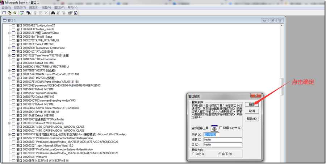Viewport: 326px width, 164px height.
Task: Click the tree view vertical scrollbar thumb
Action: click(x=282, y=86)
